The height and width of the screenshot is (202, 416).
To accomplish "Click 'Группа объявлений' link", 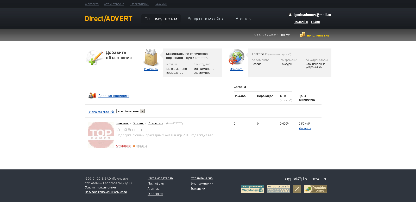I will point(101,112).
